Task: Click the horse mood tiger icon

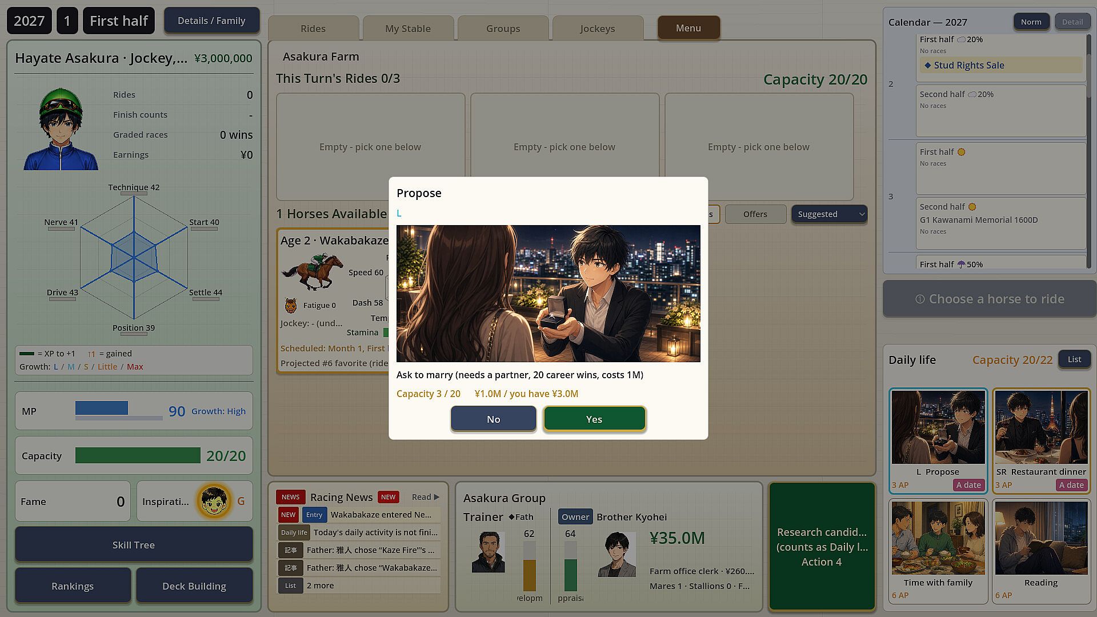Action: (x=291, y=305)
